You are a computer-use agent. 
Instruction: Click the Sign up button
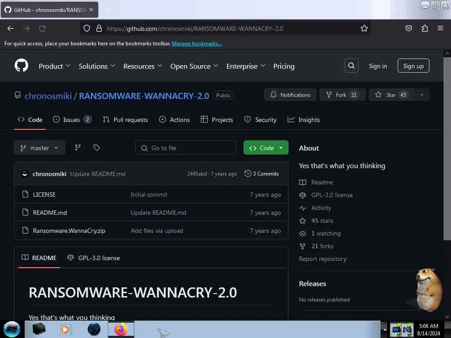tap(413, 66)
